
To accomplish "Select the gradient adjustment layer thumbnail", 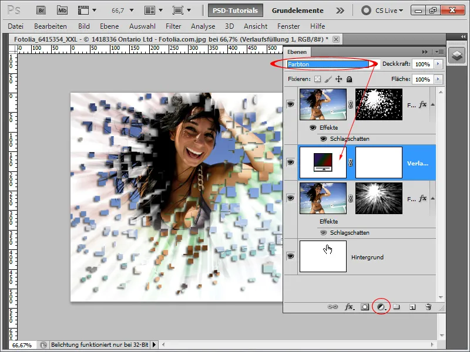I will pos(323,163).
